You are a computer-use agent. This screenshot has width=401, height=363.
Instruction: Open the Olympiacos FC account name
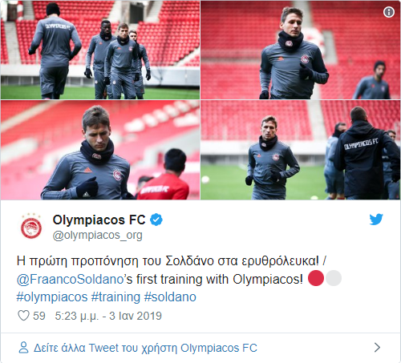(99, 220)
